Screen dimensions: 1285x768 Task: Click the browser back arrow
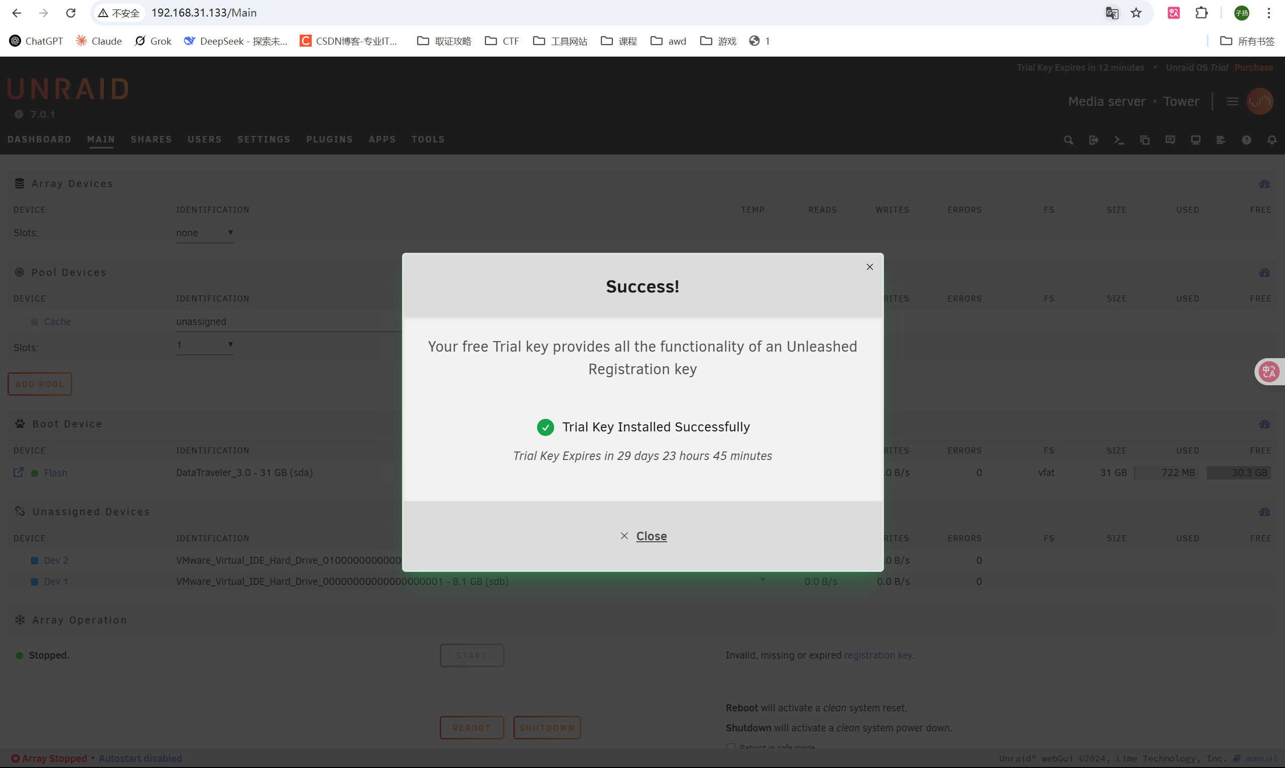pos(17,13)
